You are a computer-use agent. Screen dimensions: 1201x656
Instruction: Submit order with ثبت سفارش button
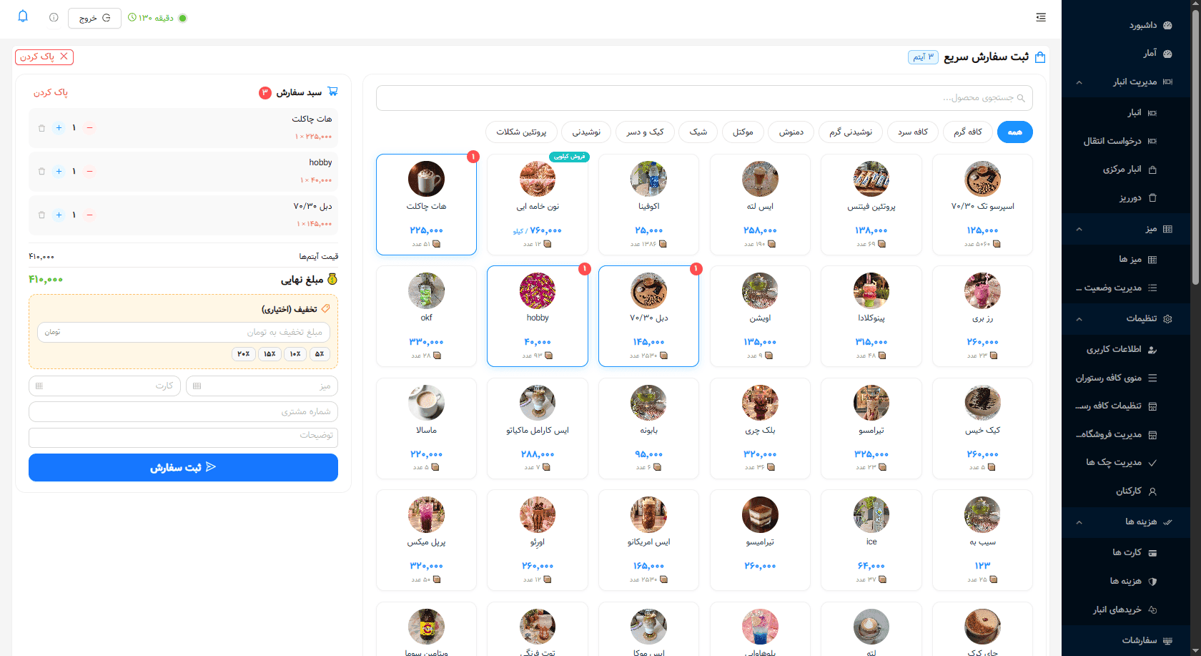click(183, 467)
